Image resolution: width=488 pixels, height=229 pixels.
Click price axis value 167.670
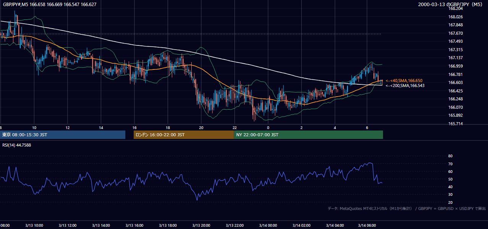pyautogui.click(x=455, y=33)
